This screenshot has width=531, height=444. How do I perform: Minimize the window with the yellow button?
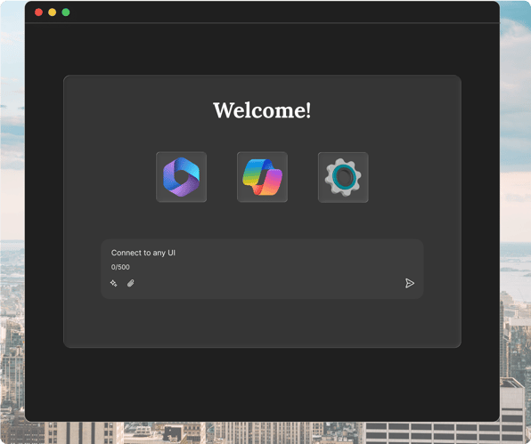pos(53,12)
